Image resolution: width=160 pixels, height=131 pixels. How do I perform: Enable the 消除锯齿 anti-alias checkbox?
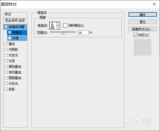[65, 26]
